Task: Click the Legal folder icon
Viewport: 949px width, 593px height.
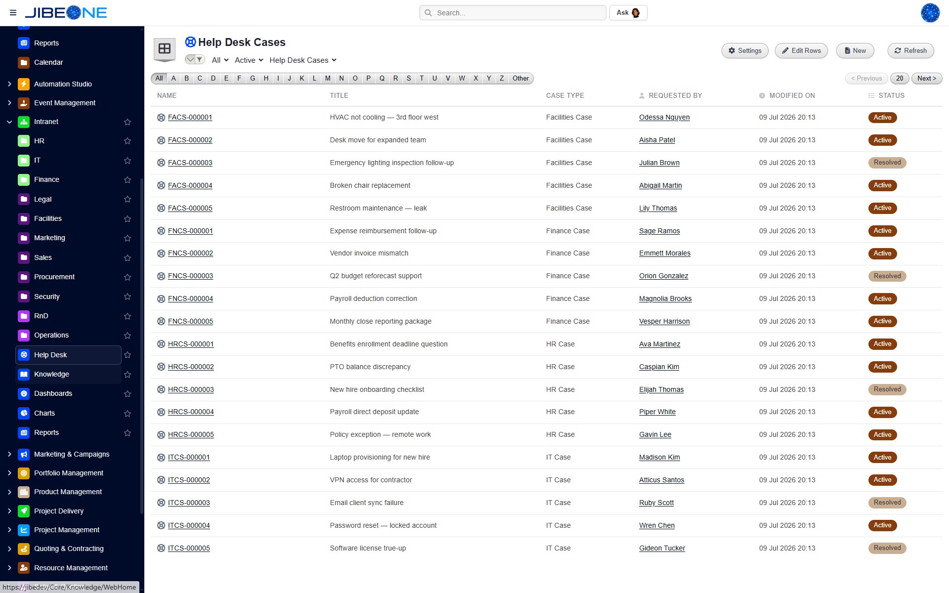Action: point(24,199)
